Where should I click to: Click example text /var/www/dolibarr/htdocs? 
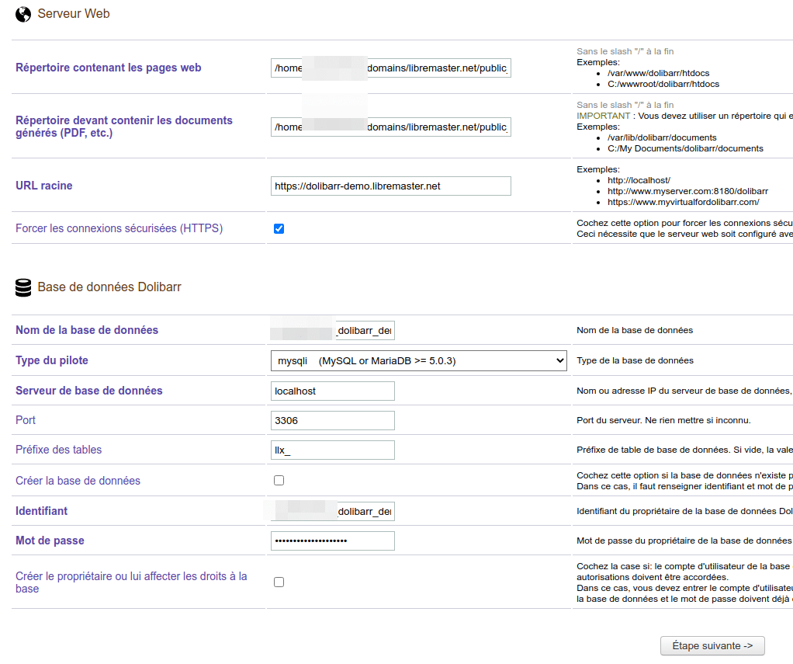pos(659,73)
